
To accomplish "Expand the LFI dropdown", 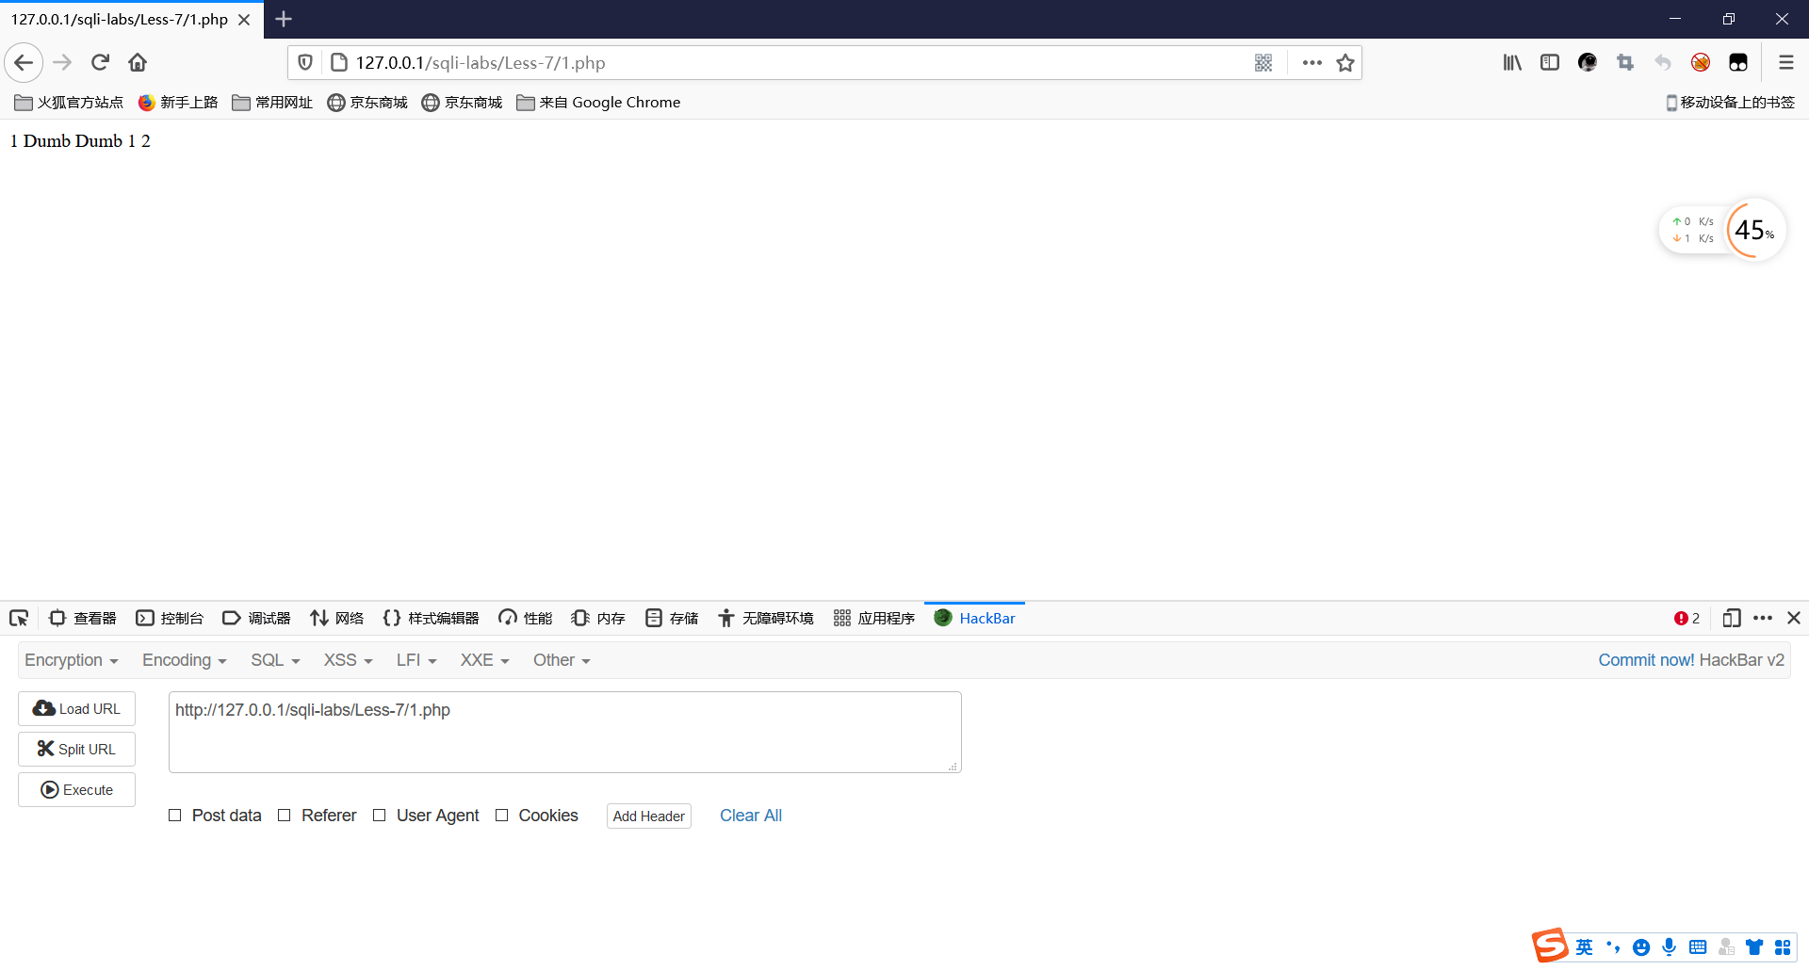I will 416,660.
